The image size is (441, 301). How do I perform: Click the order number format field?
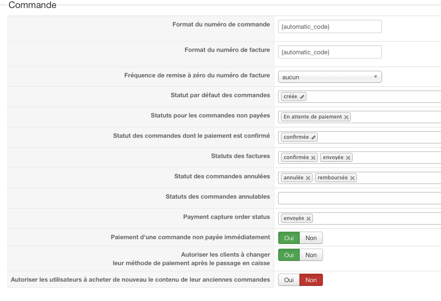tap(330, 27)
